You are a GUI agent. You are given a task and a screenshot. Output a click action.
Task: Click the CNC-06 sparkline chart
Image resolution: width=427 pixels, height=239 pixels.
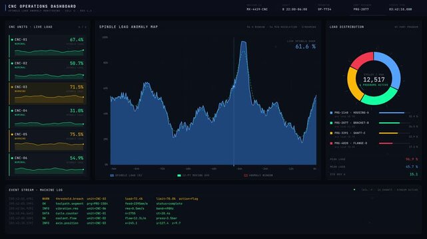(49, 171)
